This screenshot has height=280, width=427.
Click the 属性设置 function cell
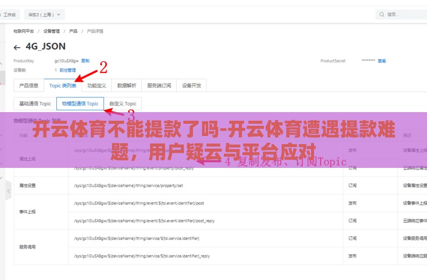[x=41, y=185]
